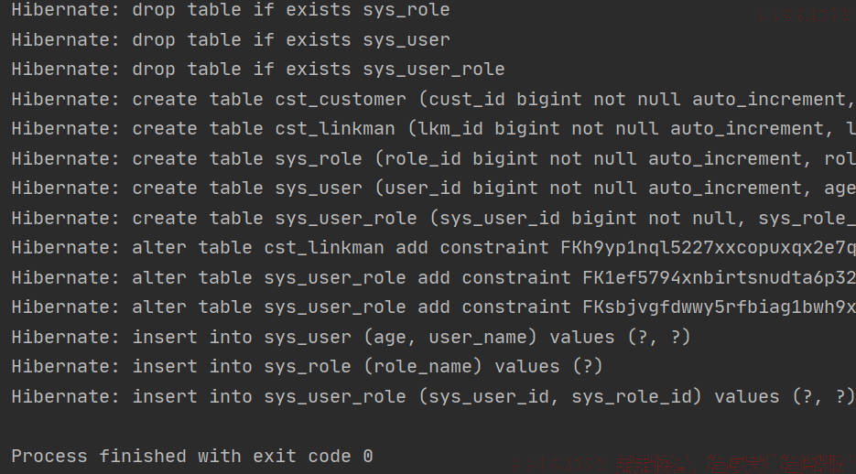This screenshot has width=856, height=474.
Task: Click the FKh9yp1nql5227 constraint identifier
Action: [708, 248]
